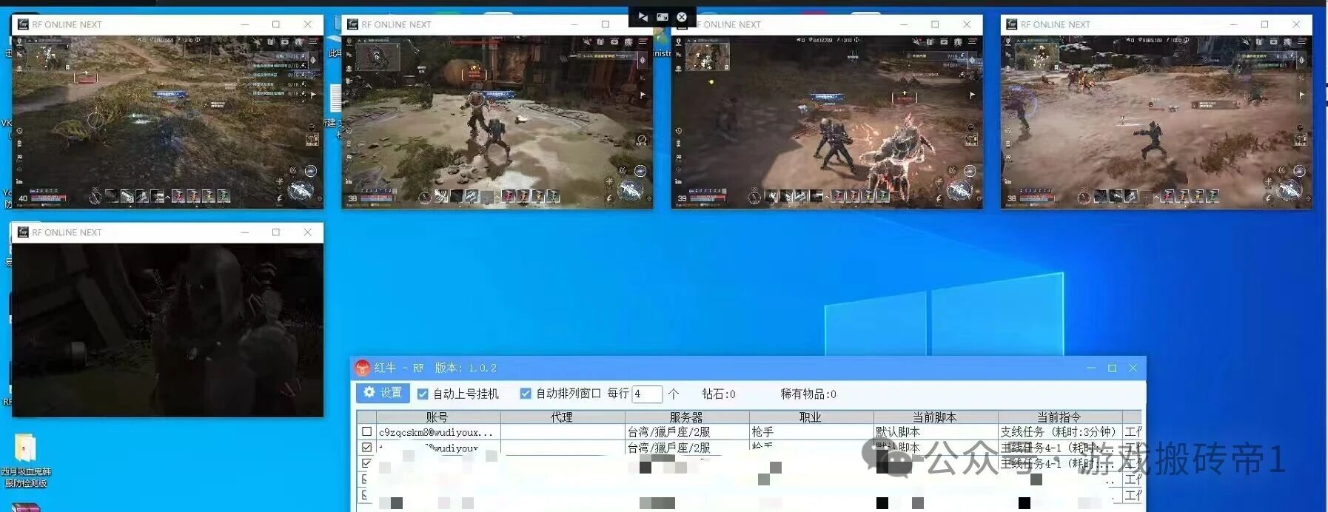Check the c9zqcskm8 account row checkbox
Viewport: 1328px width, 512px height.
pyautogui.click(x=366, y=431)
